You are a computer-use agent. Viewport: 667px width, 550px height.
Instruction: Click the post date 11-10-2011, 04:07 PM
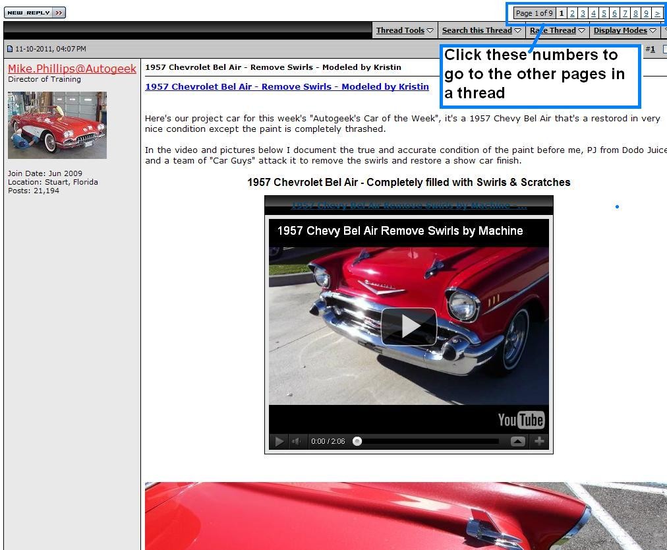pyautogui.click(x=51, y=49)
